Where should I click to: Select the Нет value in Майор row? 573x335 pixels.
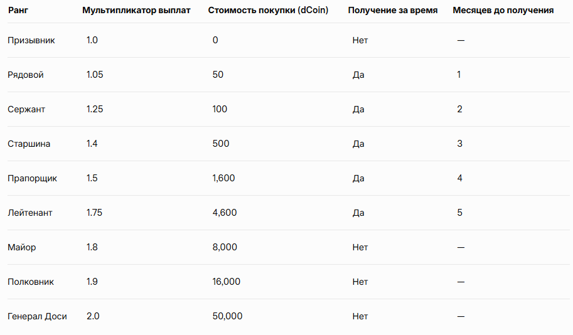click(360, 247)
